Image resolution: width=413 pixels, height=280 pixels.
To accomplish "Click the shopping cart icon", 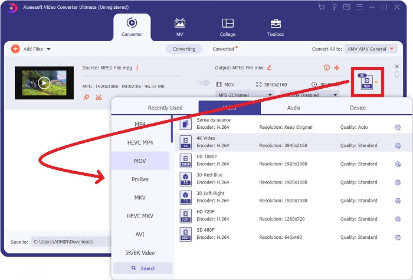I will coord(321,7).
